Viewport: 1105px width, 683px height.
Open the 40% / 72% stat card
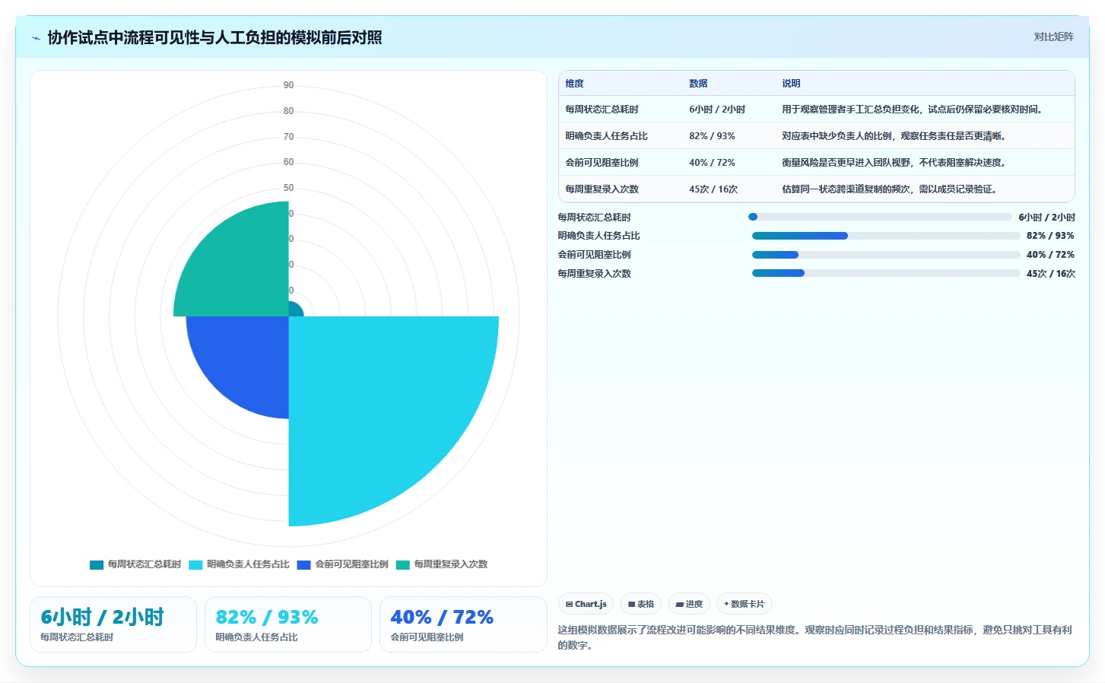[463, 624]
